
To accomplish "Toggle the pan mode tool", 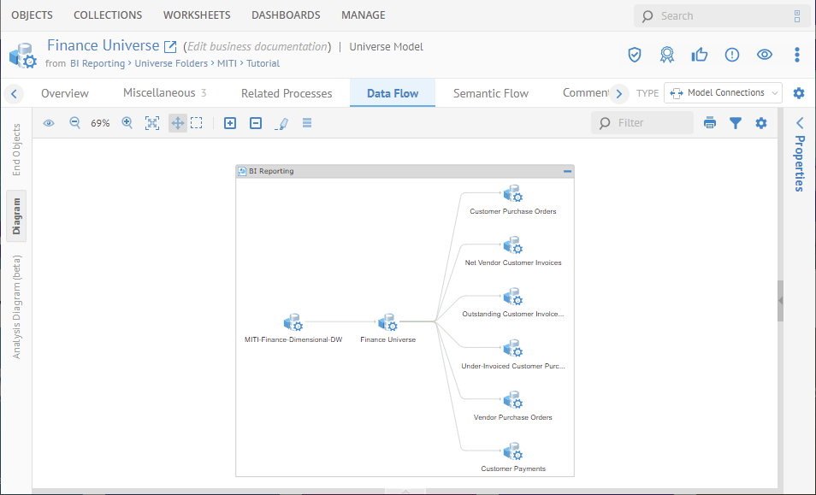I will 178,123.
